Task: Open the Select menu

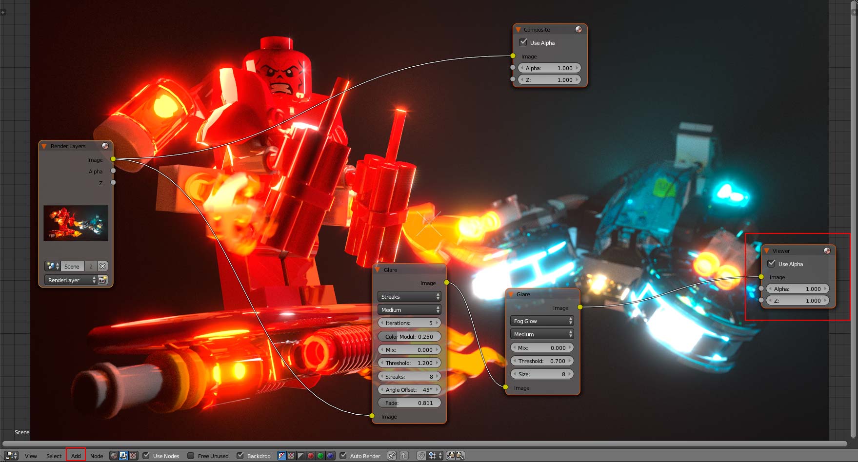Action: [x=54, y=456]
